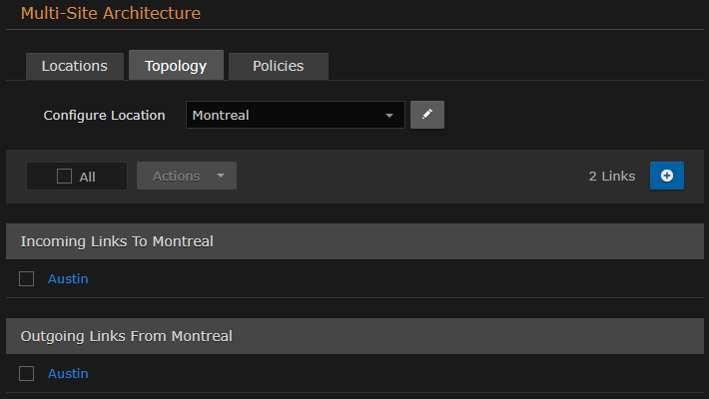Toggle the All select checkbox

pyautogui.click(x=65, y=177)
